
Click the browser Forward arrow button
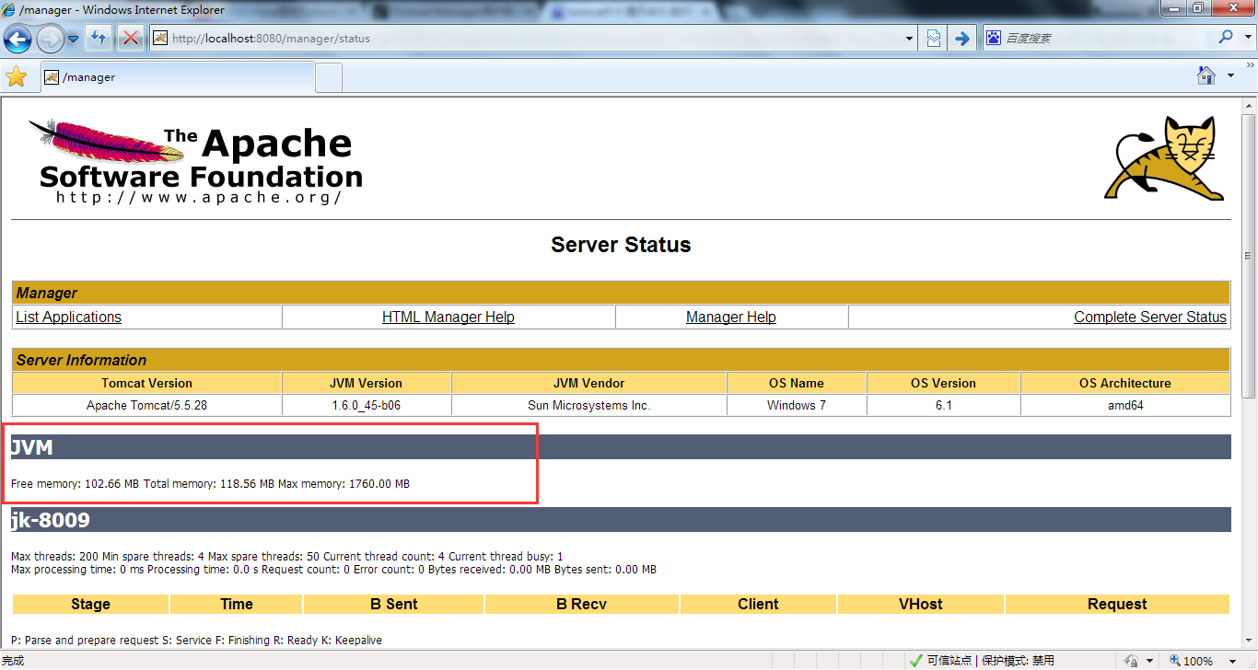pos(50,39)
